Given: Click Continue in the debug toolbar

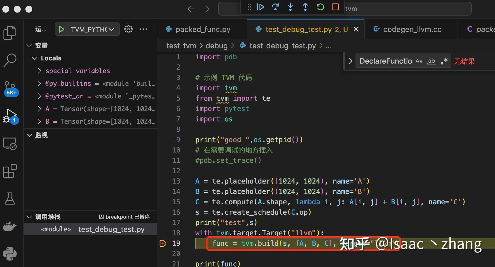Looking at the screenshot, I should pyautogui.click(x=260, y=7).
